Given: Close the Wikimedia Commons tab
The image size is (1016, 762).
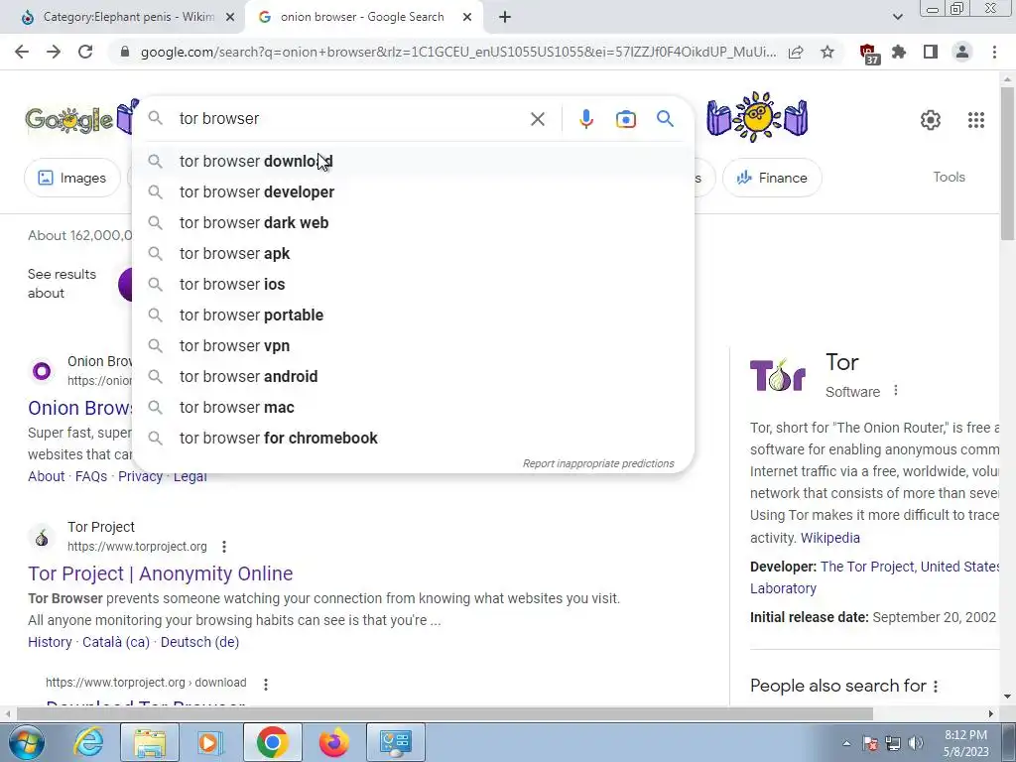Looking at the screenshot, I should pos(230,18).
